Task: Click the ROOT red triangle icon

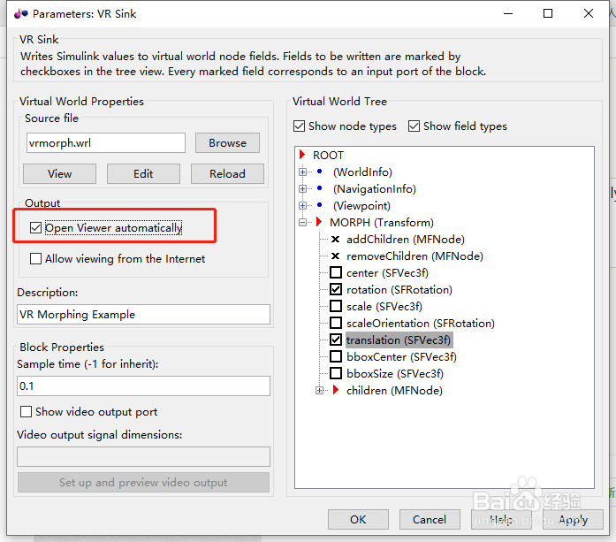Action: 302,155
